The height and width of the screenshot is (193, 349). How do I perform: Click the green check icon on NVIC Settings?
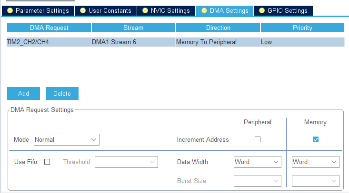(x=145, y=10)
